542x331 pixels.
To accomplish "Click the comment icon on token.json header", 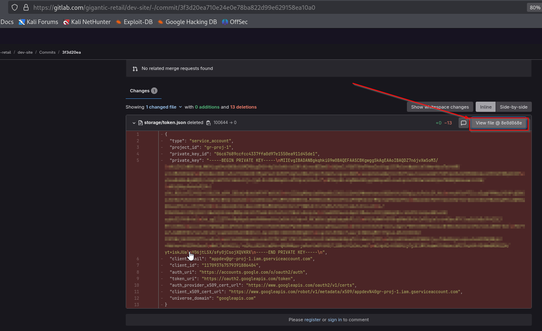I will 463,123.
